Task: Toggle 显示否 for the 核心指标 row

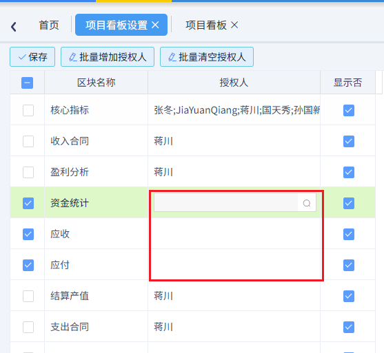Action: [349, 110]
